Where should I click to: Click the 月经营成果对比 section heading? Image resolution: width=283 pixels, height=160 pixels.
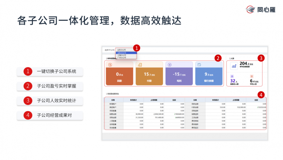[x=112, y=94]
